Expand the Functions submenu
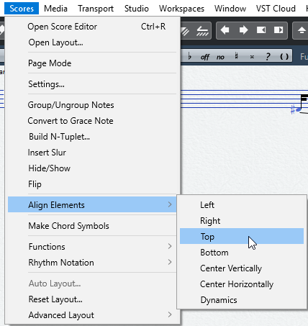This screenshot has height=326, width=308. point(92,247)
